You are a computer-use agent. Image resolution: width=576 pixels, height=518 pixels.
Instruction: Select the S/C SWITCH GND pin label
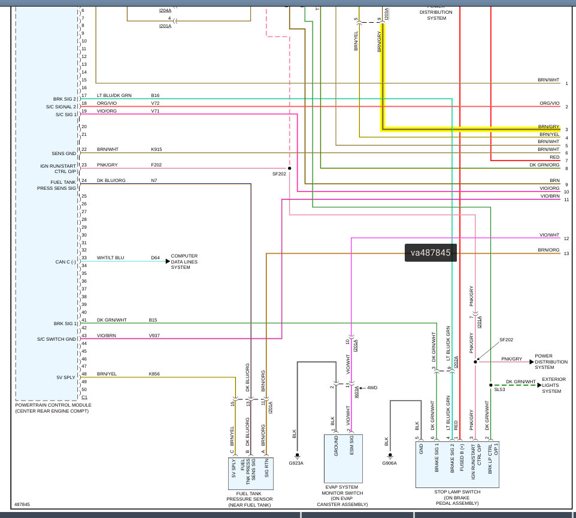(56, 339)
